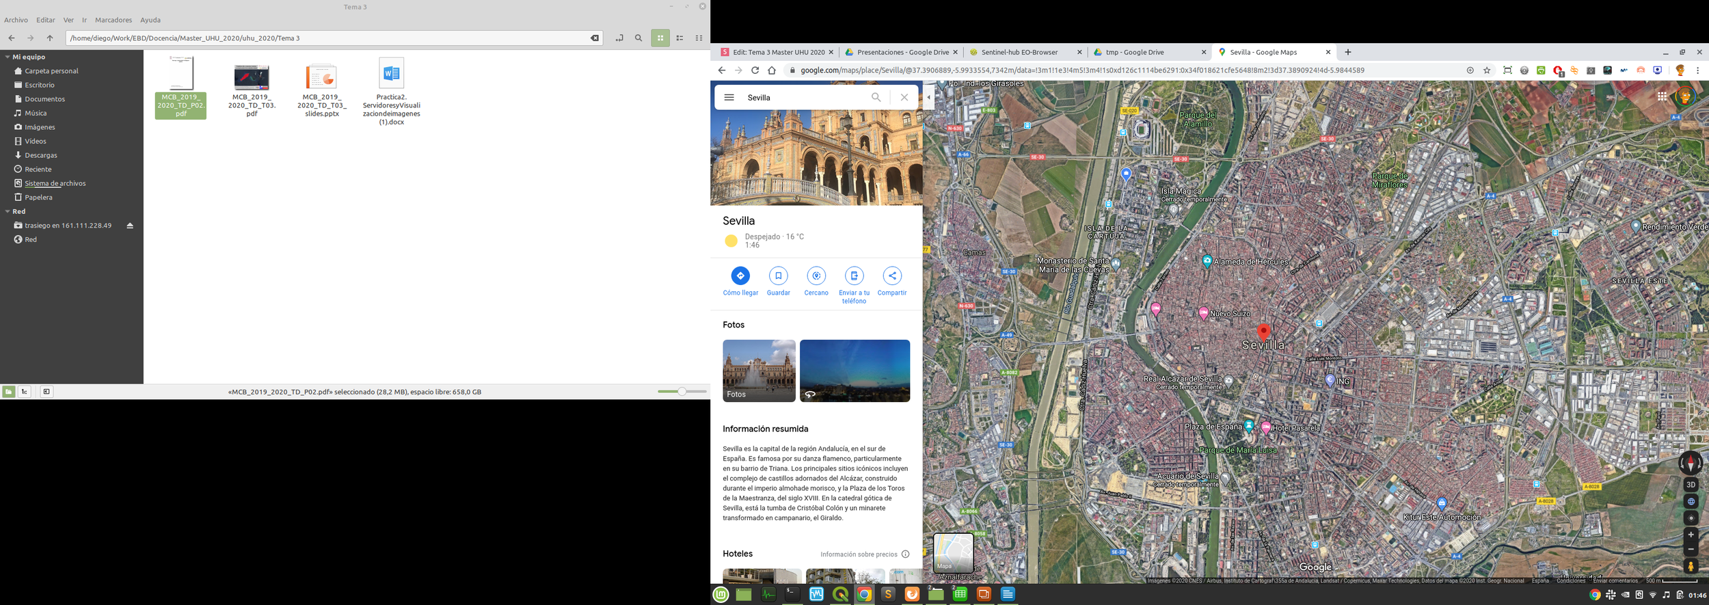Open the Chrome three-dot menu
The width and height of the screenshot is (1709, 605).
pyautogui.click(x=1697, y=70)
